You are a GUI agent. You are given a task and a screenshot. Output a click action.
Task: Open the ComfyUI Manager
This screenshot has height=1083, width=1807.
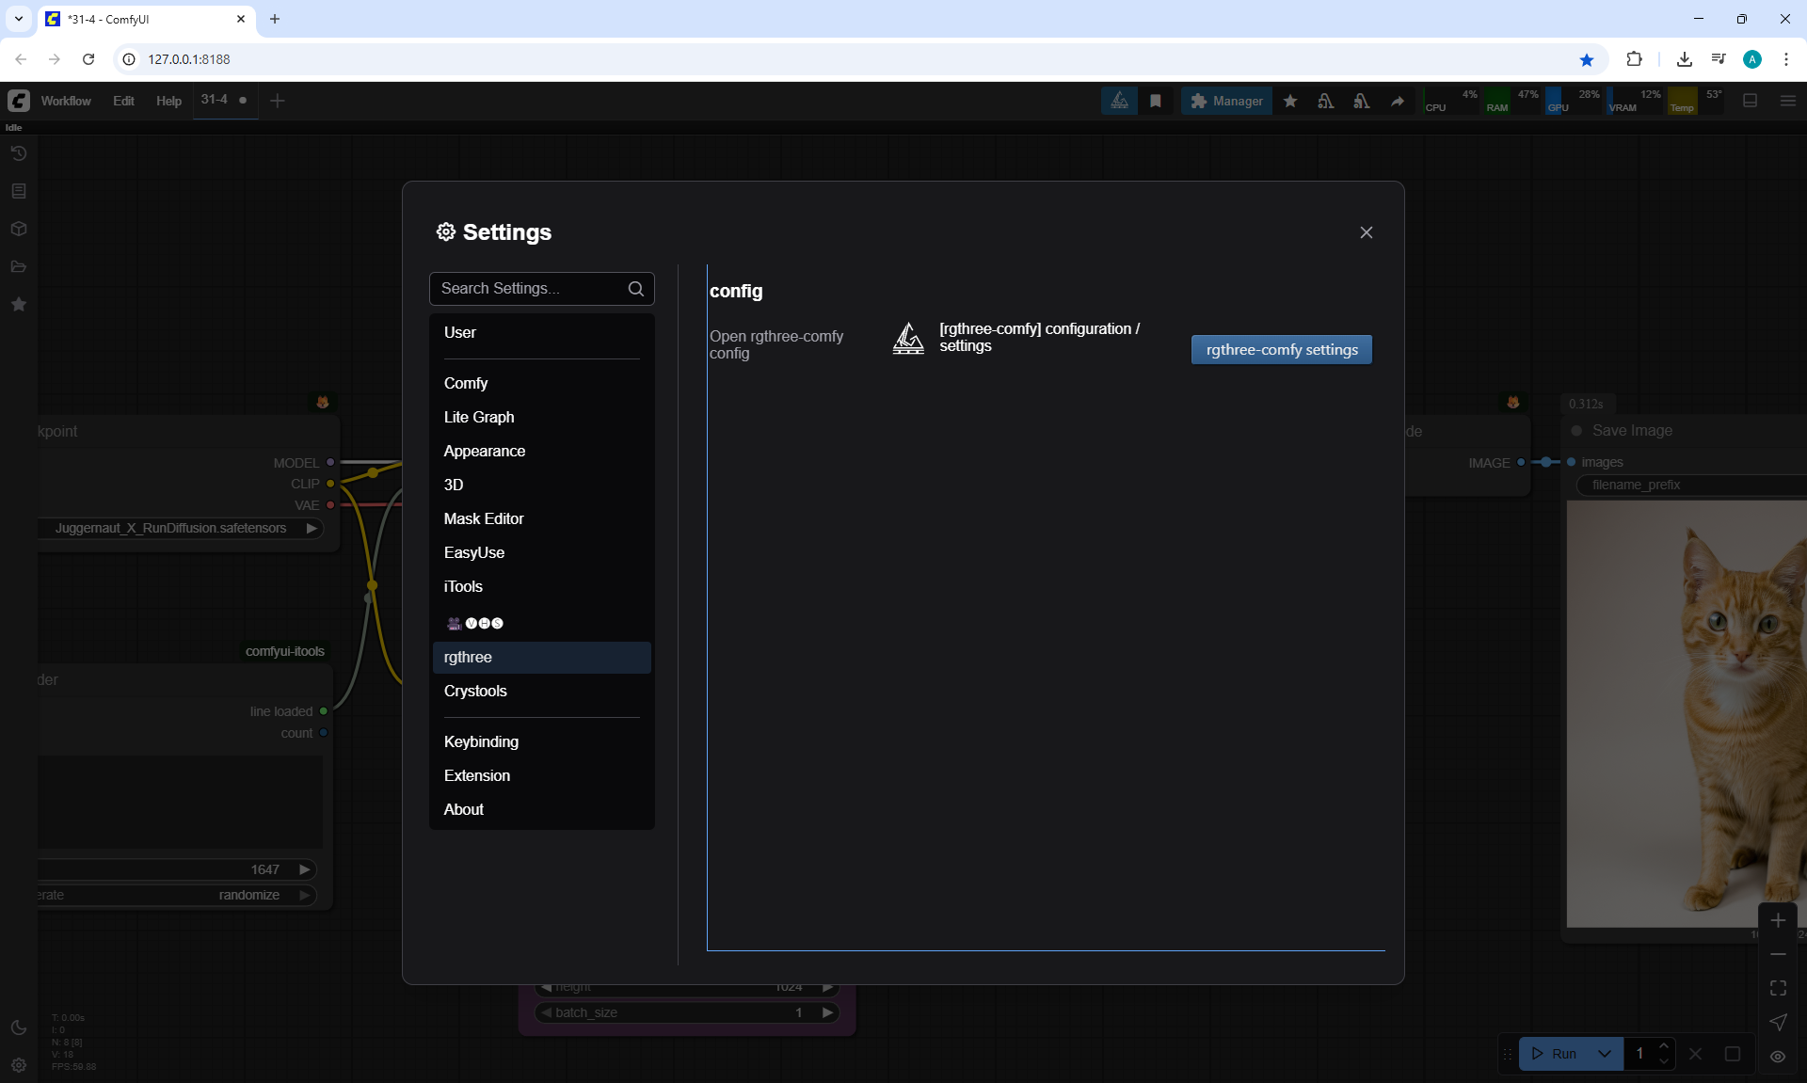[x=1226, y=101]
